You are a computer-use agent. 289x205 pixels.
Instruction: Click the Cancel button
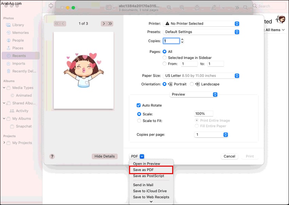(230, 156)
